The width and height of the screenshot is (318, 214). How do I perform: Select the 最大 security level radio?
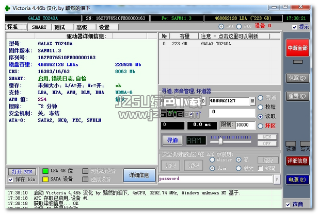239,168
